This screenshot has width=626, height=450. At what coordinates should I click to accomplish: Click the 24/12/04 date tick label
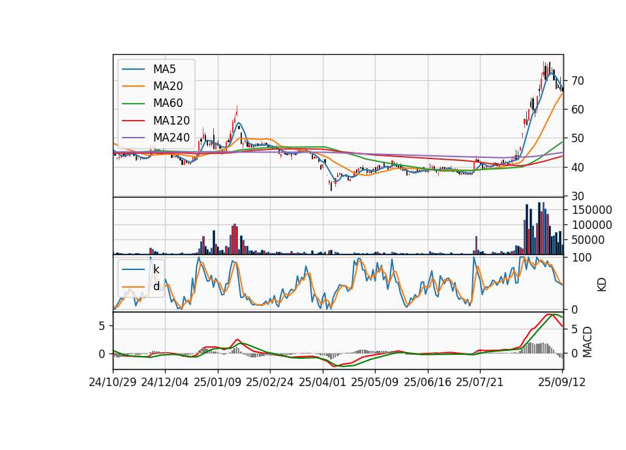165,383
